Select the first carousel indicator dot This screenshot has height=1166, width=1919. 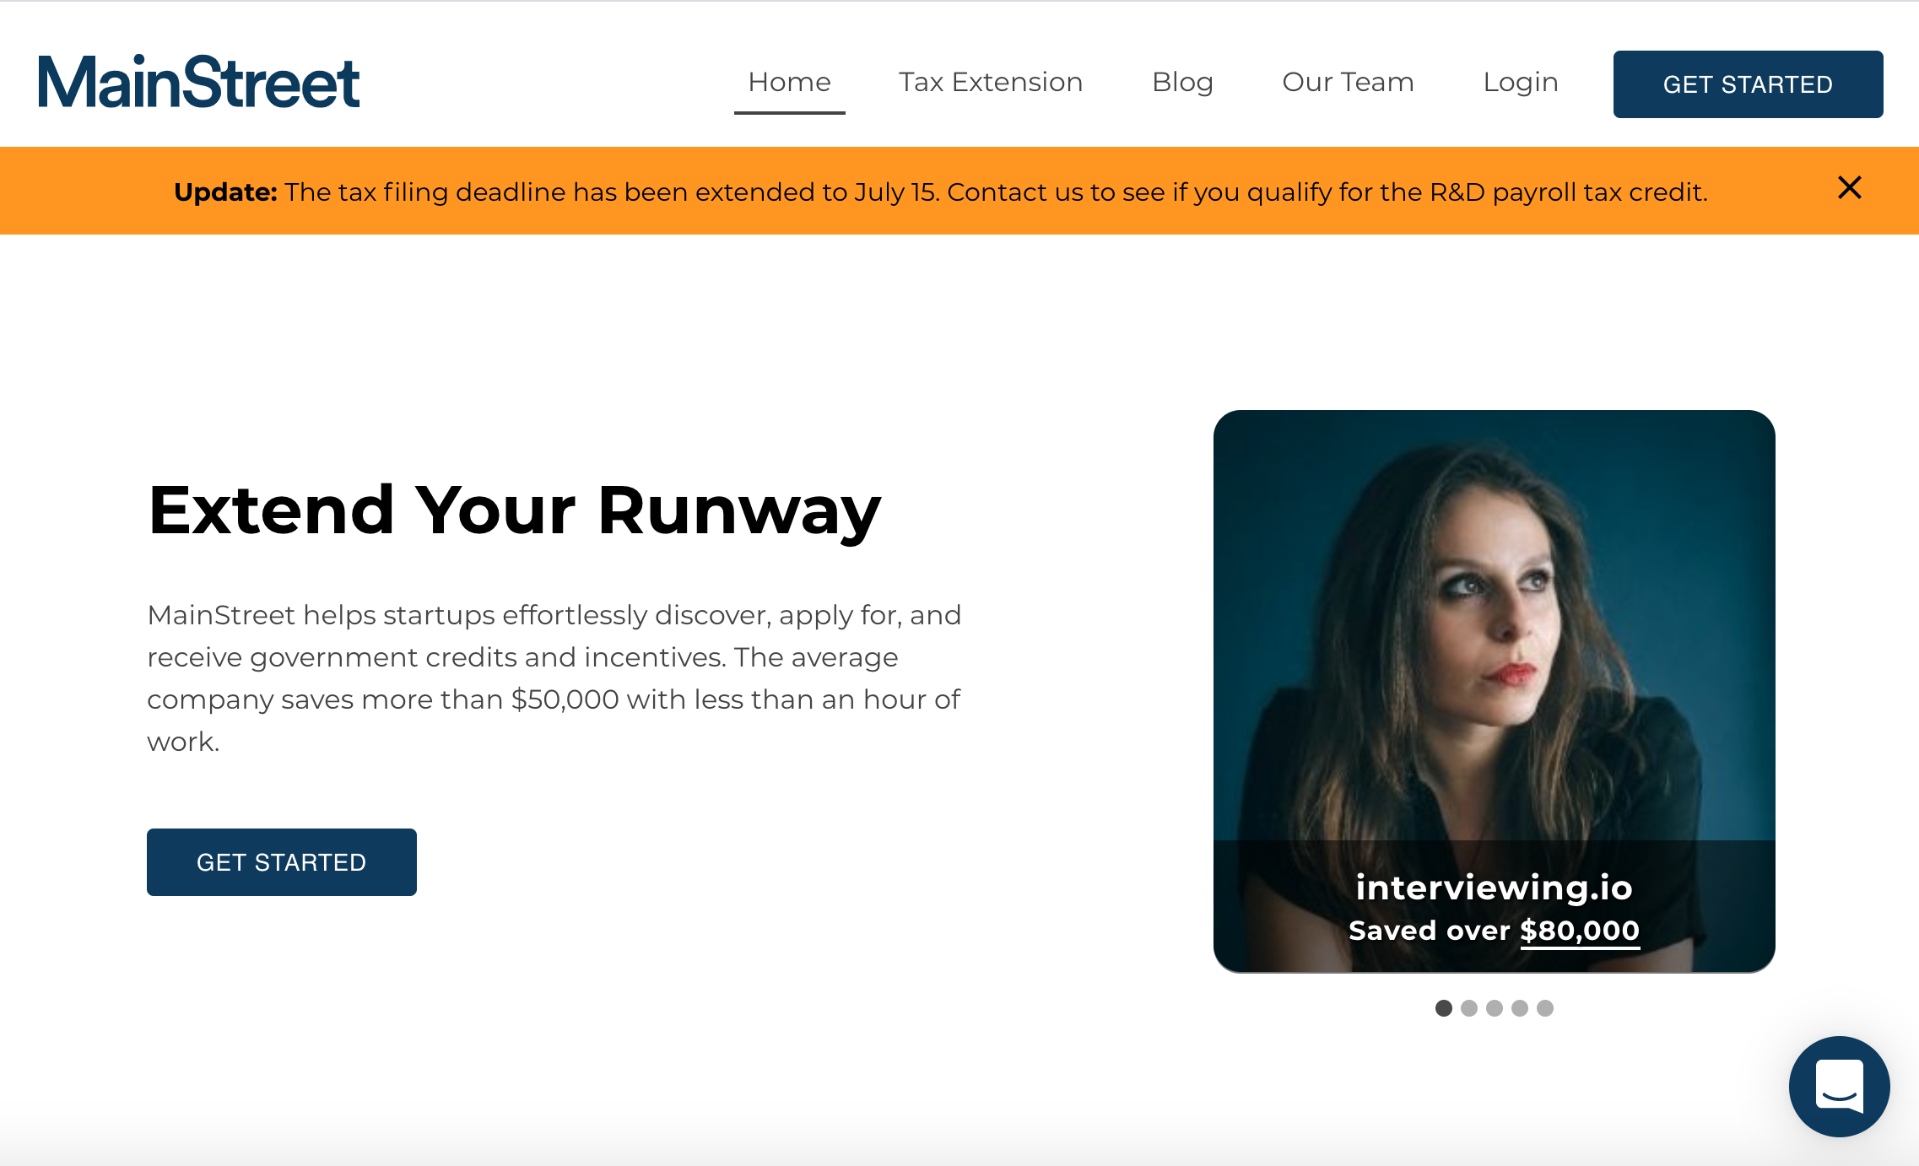1442,1008
